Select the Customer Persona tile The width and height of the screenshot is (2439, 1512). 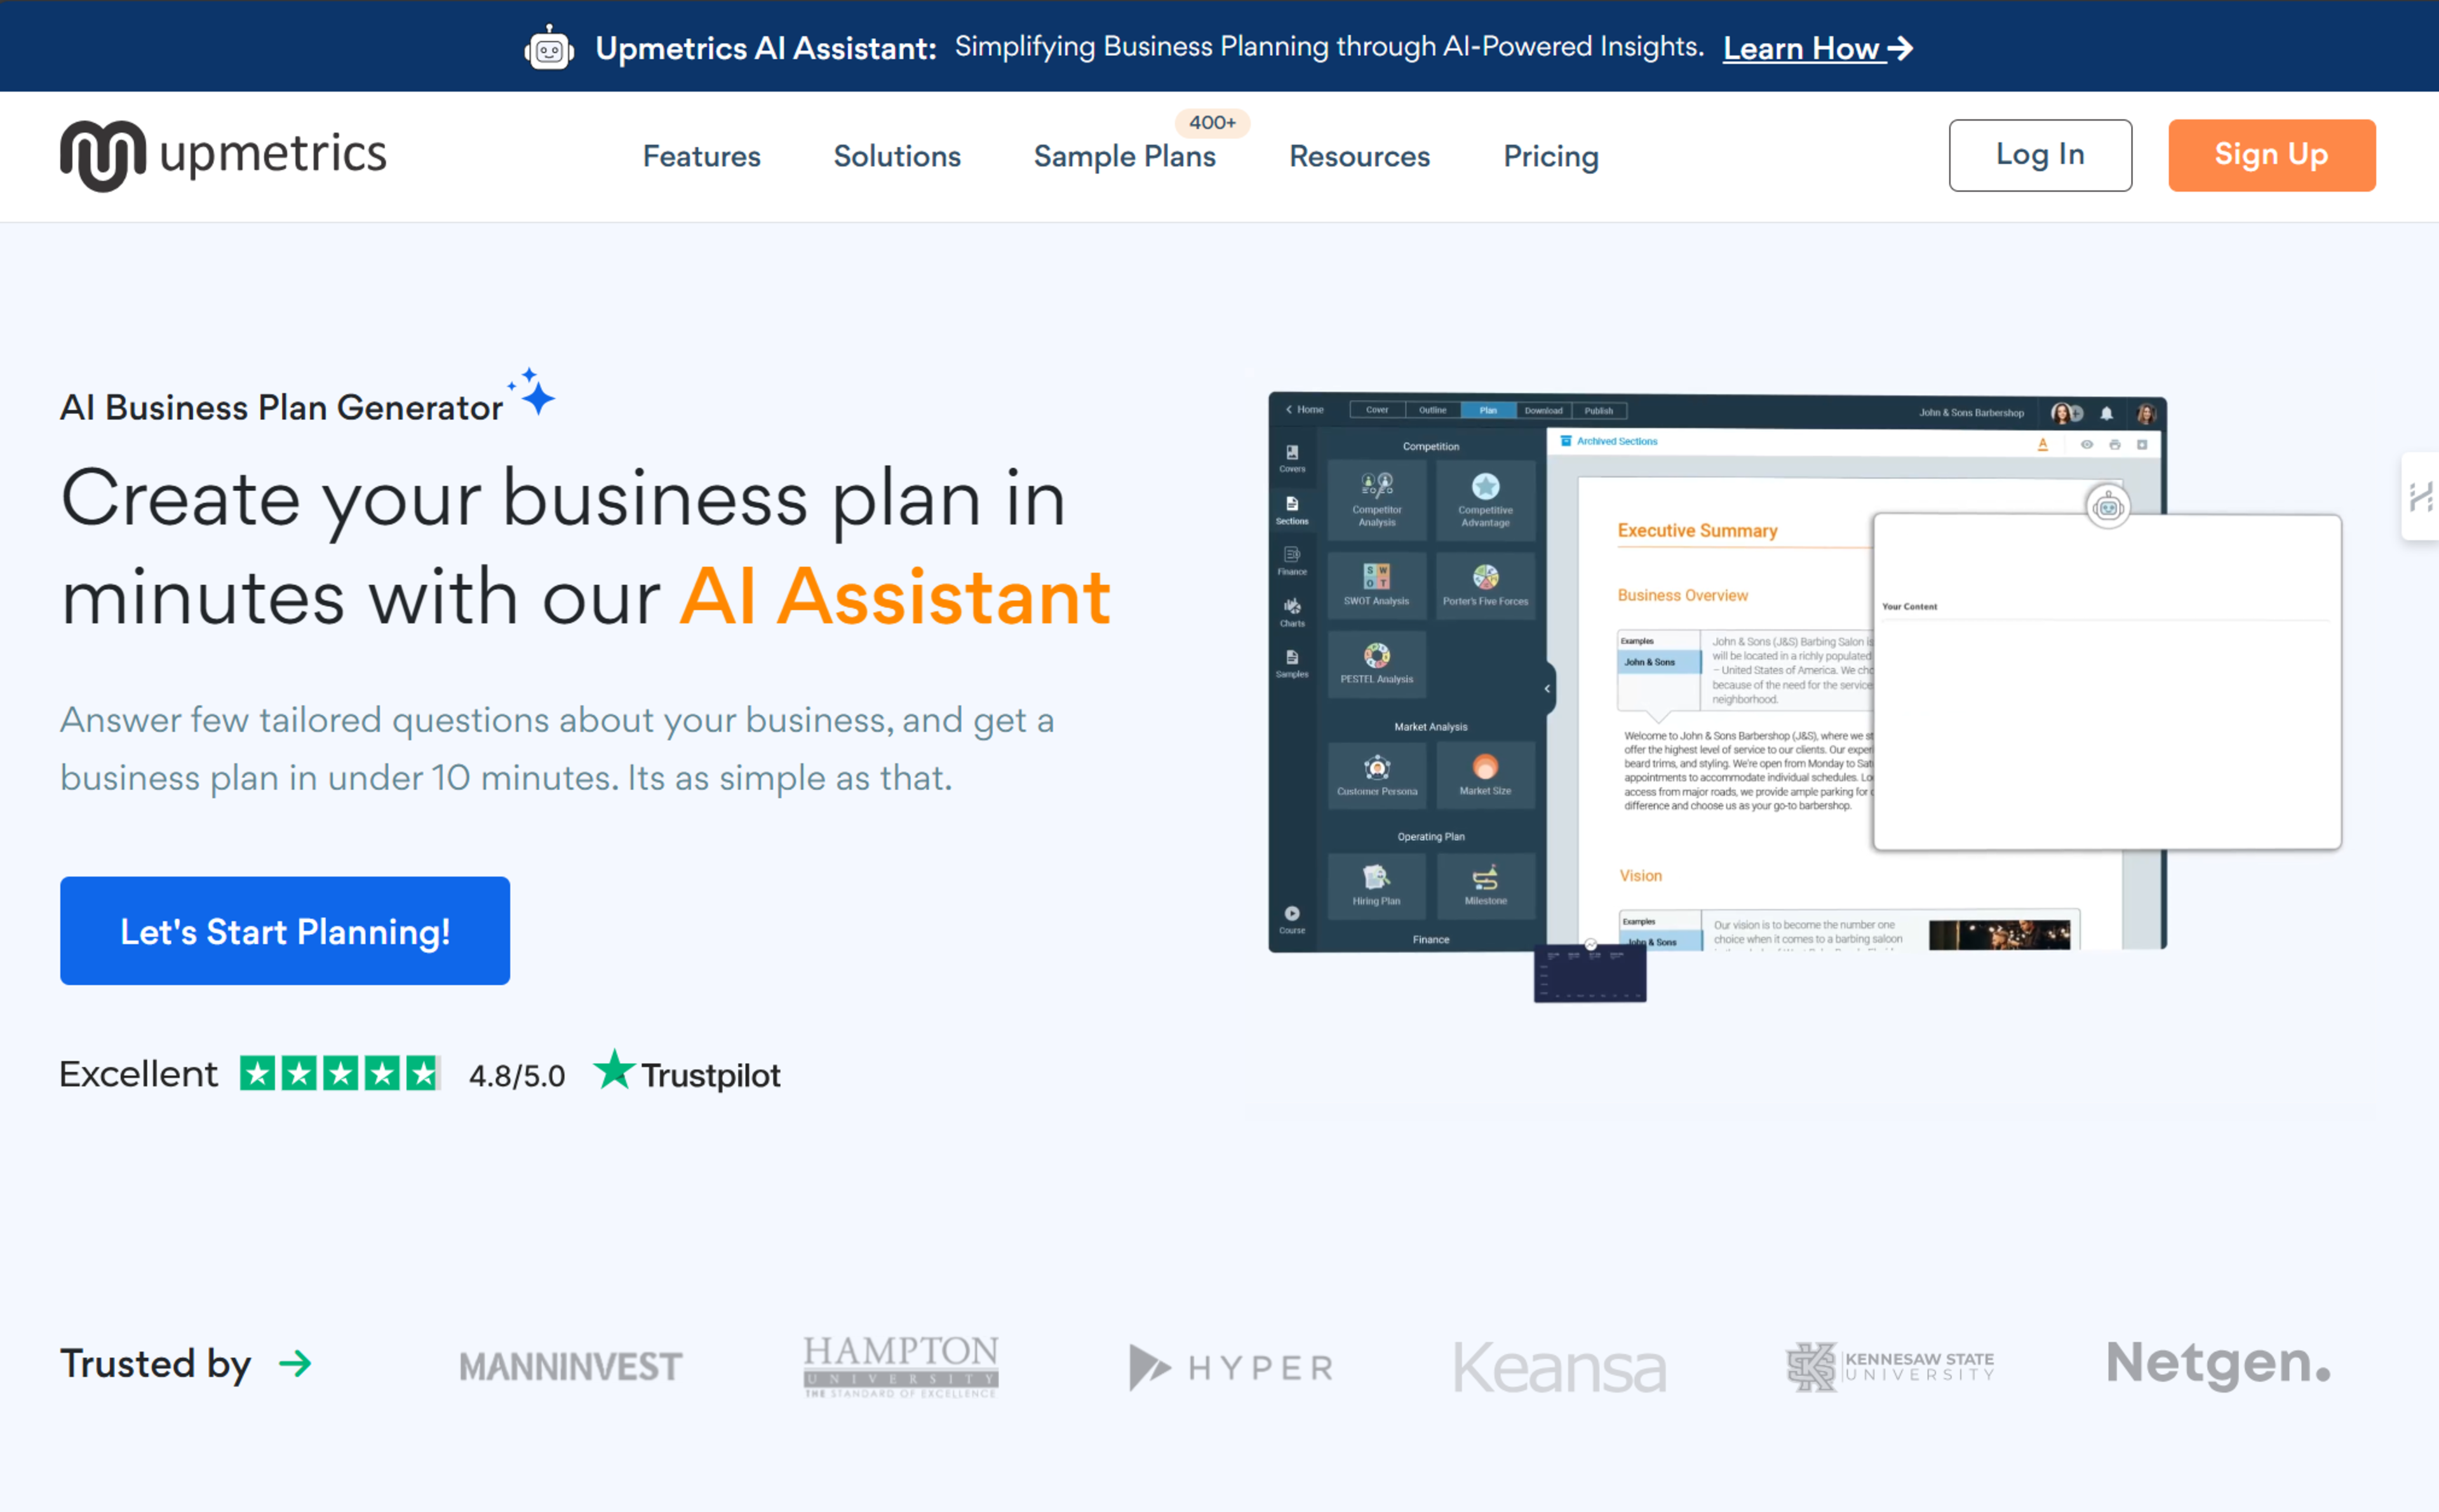click(x=1377, y=776)
